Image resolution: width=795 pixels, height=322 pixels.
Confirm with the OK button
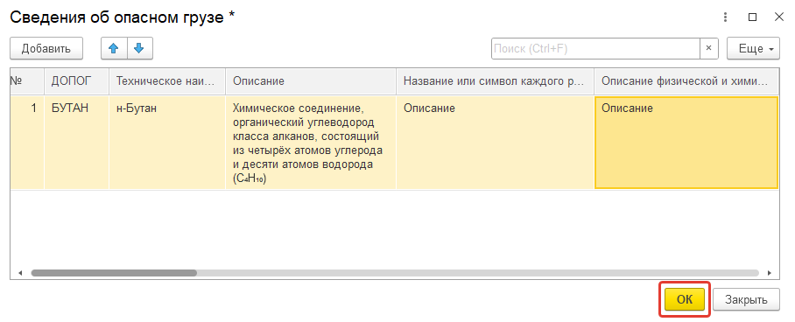click(685, 299)
